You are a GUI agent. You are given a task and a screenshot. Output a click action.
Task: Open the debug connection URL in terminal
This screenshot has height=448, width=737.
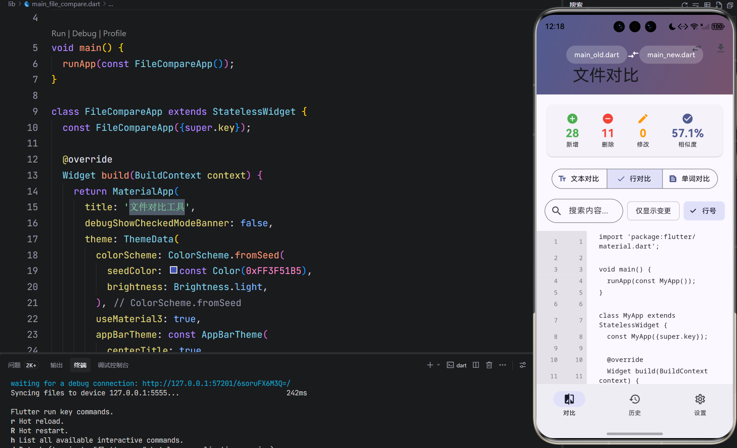(216, 383)
